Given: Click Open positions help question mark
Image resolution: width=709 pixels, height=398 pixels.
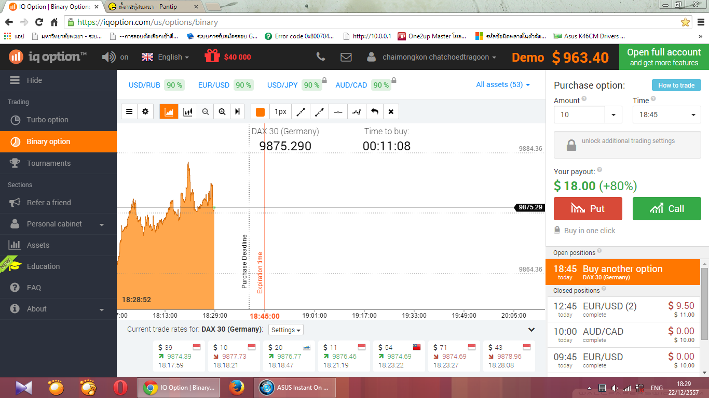Looking at the screenshot, I should click(599, 251).
